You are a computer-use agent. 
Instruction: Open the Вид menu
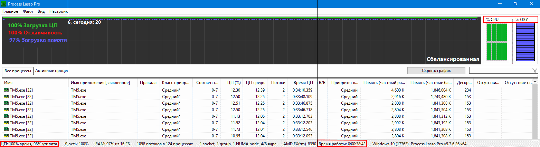(x=41, y=11)
